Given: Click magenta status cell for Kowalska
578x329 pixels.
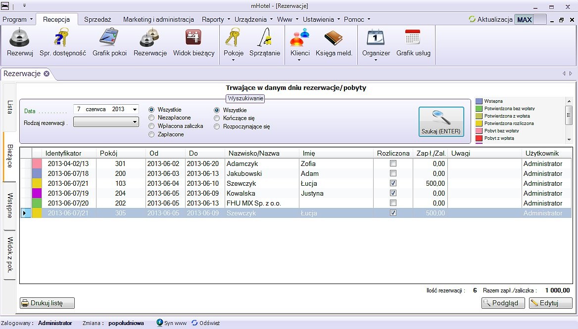Looking at the screenshot, I should click(37, 193).
